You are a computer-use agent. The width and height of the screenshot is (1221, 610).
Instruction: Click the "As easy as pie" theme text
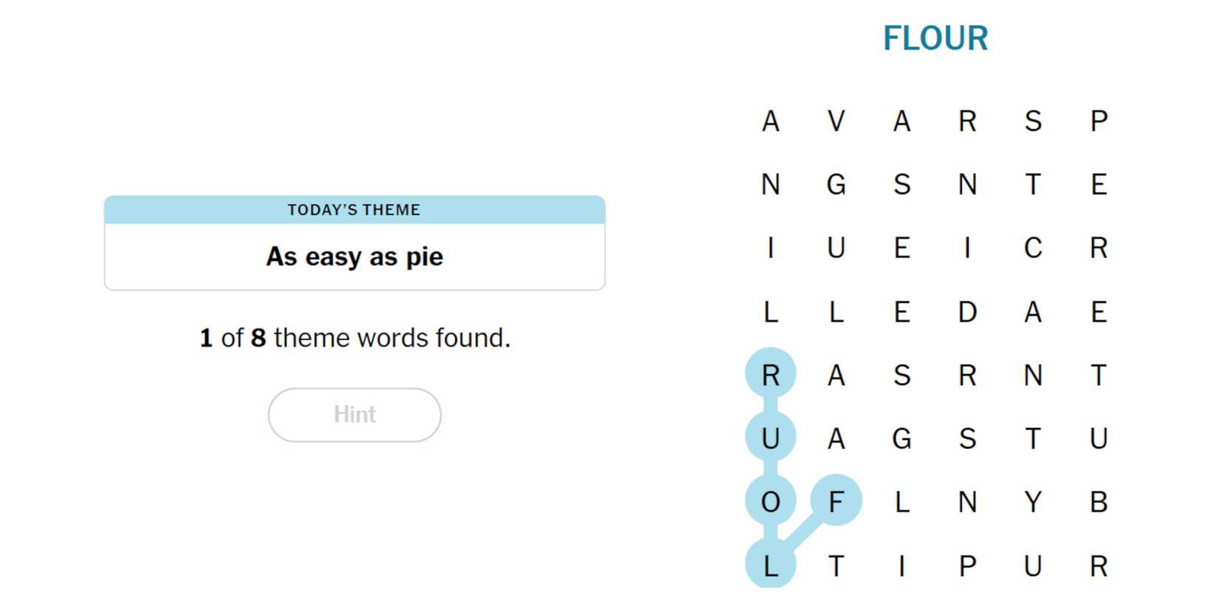point(354,257)
